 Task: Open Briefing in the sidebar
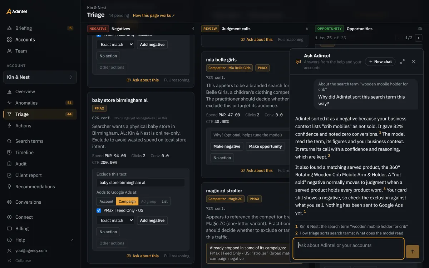click(x=40, y=28)
